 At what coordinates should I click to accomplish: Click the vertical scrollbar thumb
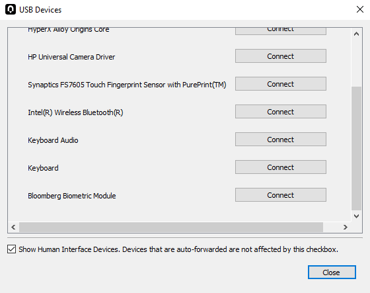[356, 148]
